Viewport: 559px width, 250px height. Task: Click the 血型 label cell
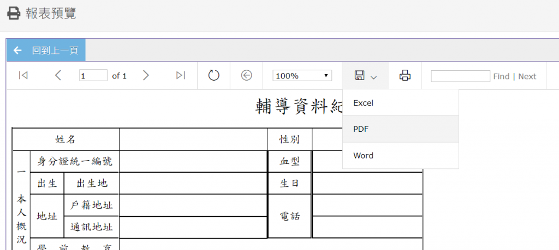coord(289,161)
